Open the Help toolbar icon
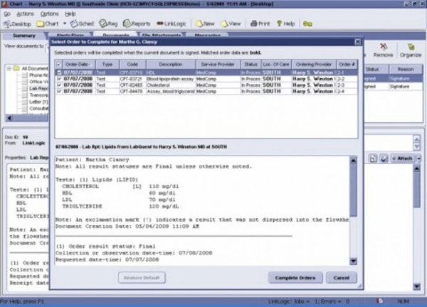 point(287,23)
